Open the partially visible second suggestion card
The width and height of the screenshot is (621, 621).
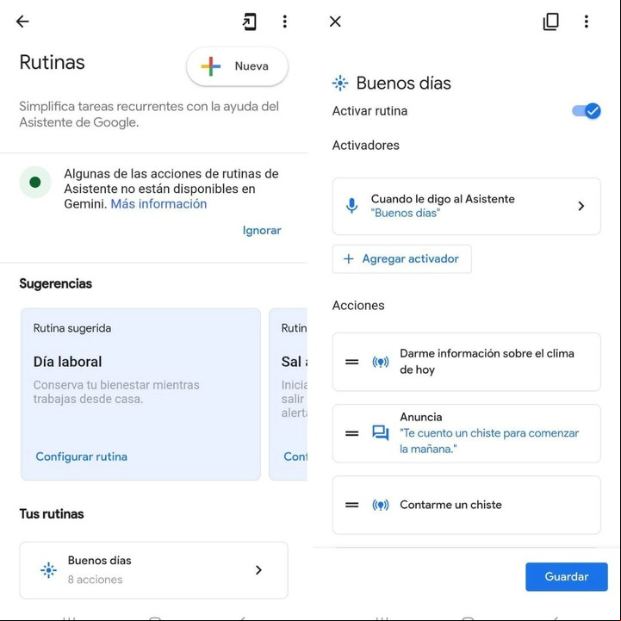[289, 394]
